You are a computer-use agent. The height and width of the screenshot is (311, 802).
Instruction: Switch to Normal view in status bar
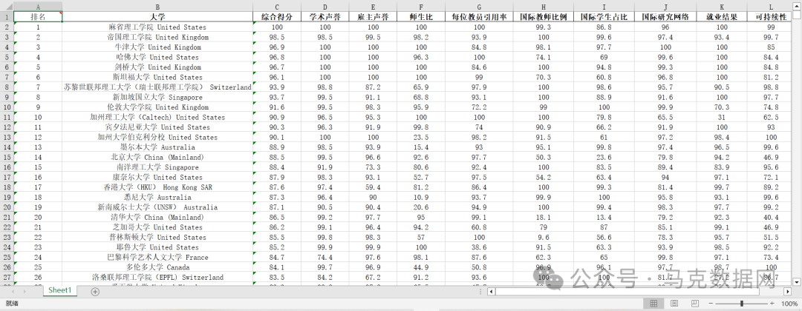[653, 304]
